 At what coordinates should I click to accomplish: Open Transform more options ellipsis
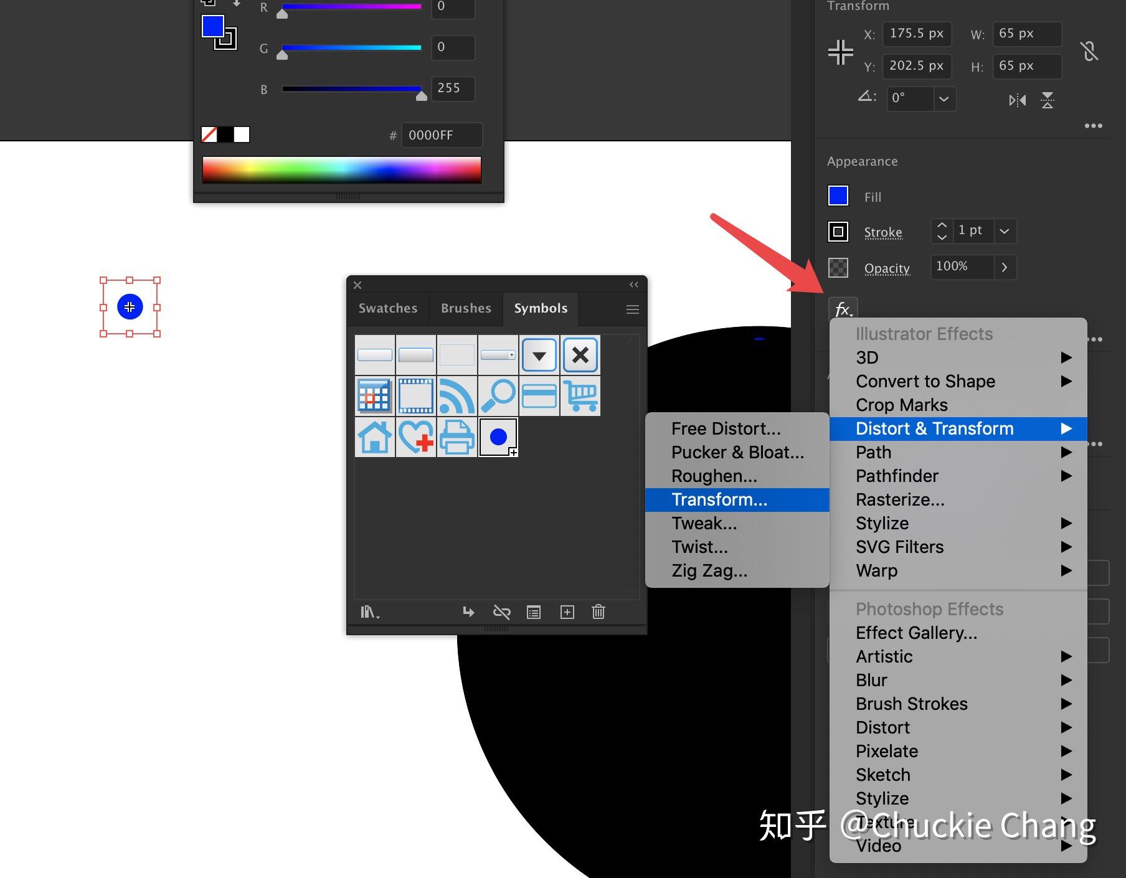(x=1093, y=126)
